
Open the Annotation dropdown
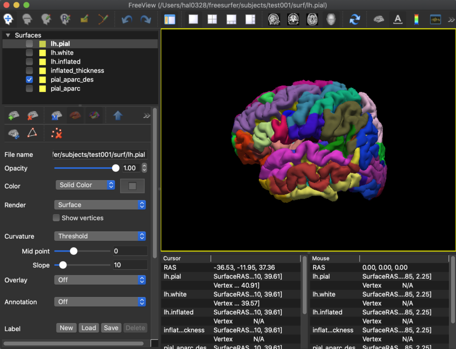pyautogui.click(x=100, y=301)
